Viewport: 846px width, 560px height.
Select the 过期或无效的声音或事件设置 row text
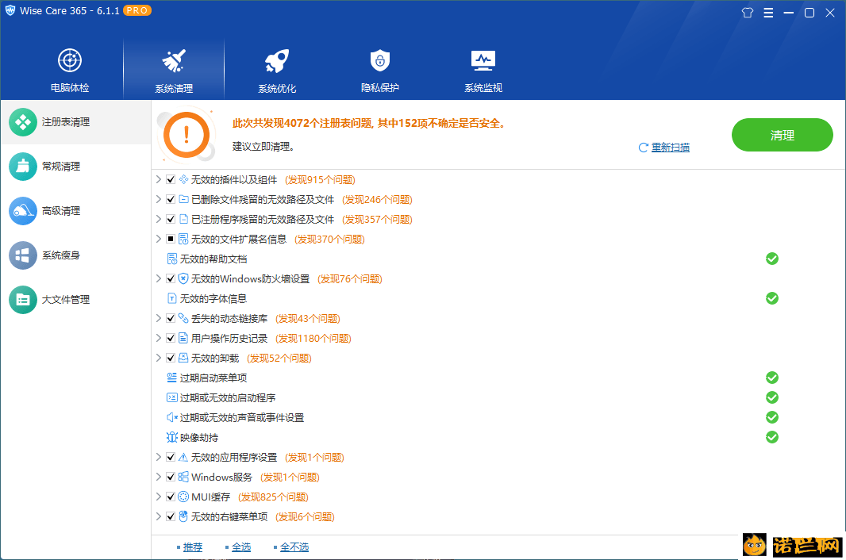coord(242,417)
